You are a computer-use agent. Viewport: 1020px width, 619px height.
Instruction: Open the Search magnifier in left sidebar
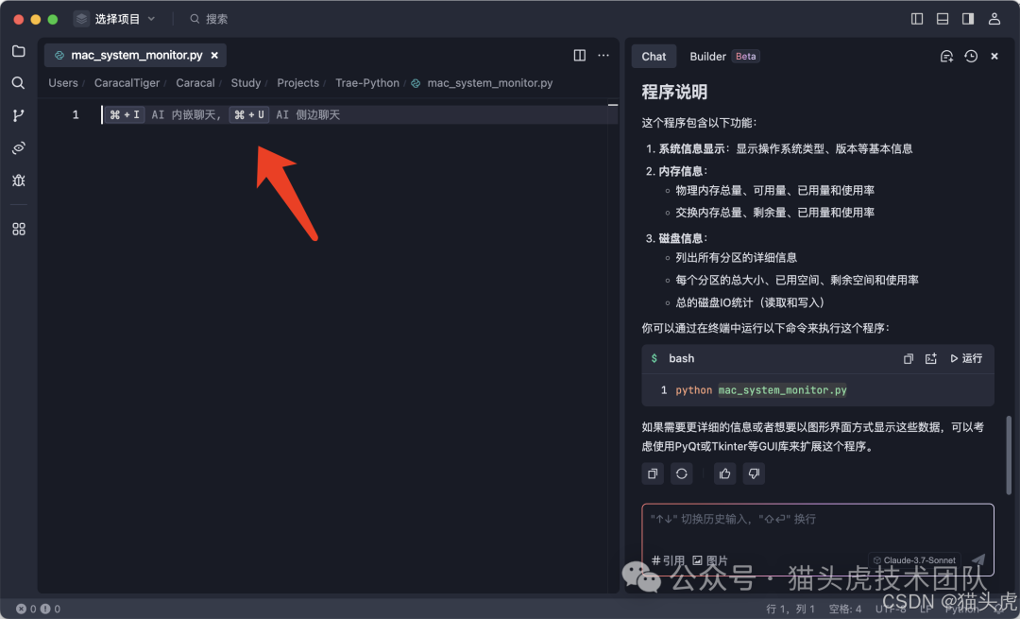pyautogui.click(x=19, y=82)
